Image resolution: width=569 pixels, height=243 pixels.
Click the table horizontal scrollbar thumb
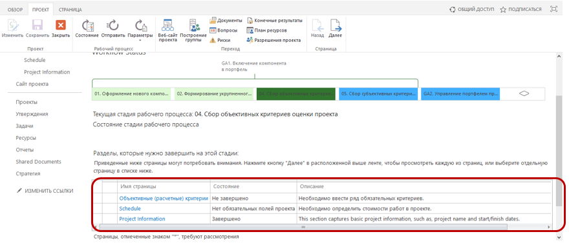point(303,227)
